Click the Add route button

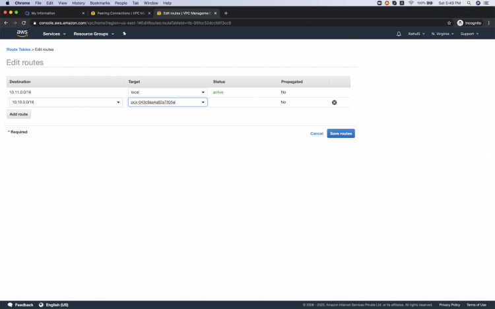click(18, 114)
